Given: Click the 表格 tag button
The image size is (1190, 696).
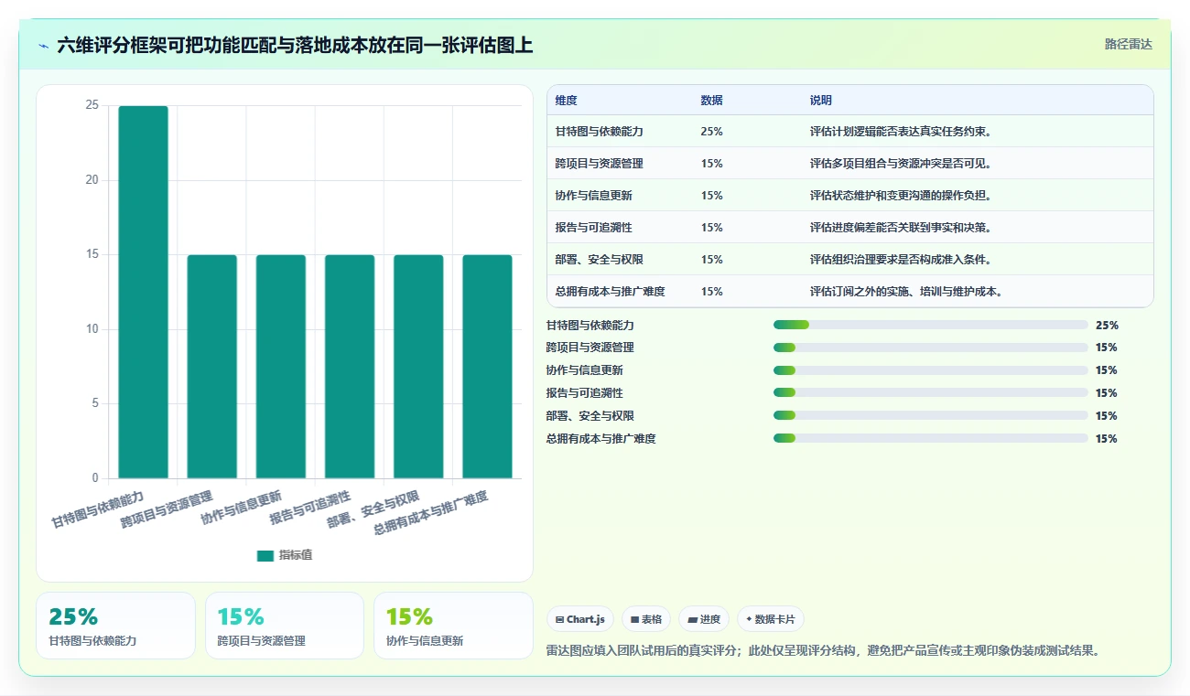Looking at the screenshot, I should coord(646,619).
